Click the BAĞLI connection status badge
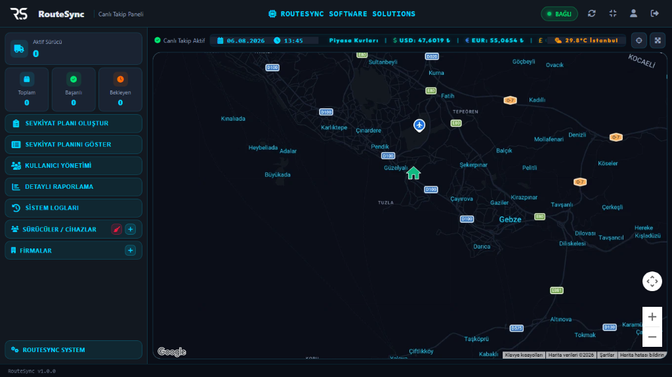The width and height of the screenshot is (672, 377). pos(559,14)
